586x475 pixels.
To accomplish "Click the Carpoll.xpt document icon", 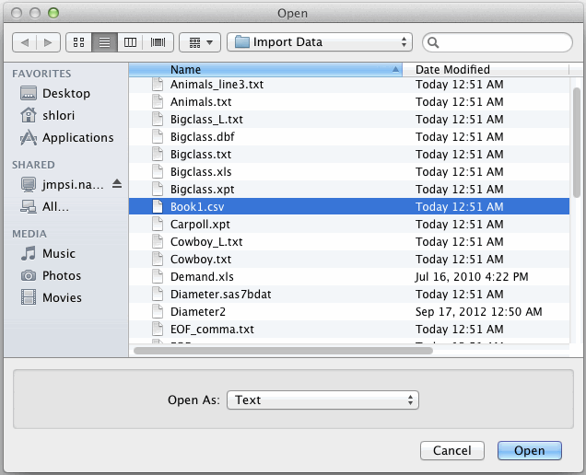I will tap(158, 224).
